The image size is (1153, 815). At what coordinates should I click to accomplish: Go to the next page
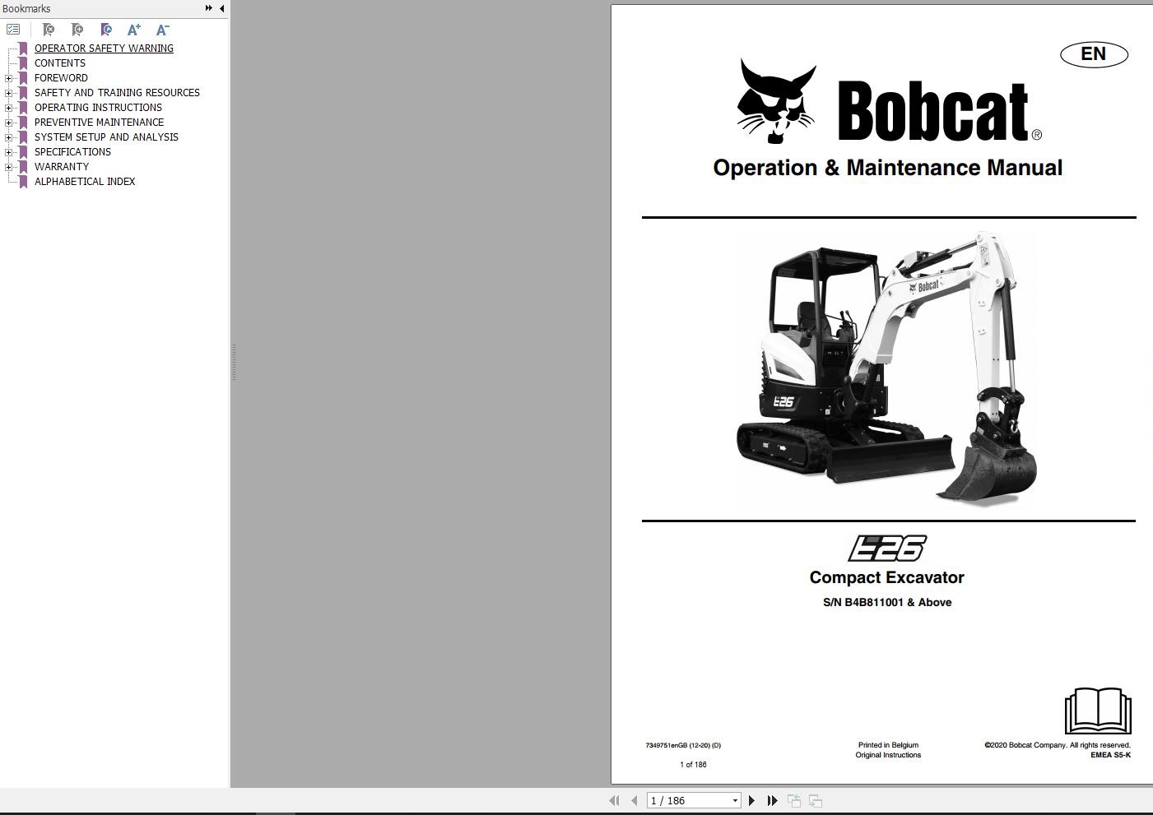(751, 800)
